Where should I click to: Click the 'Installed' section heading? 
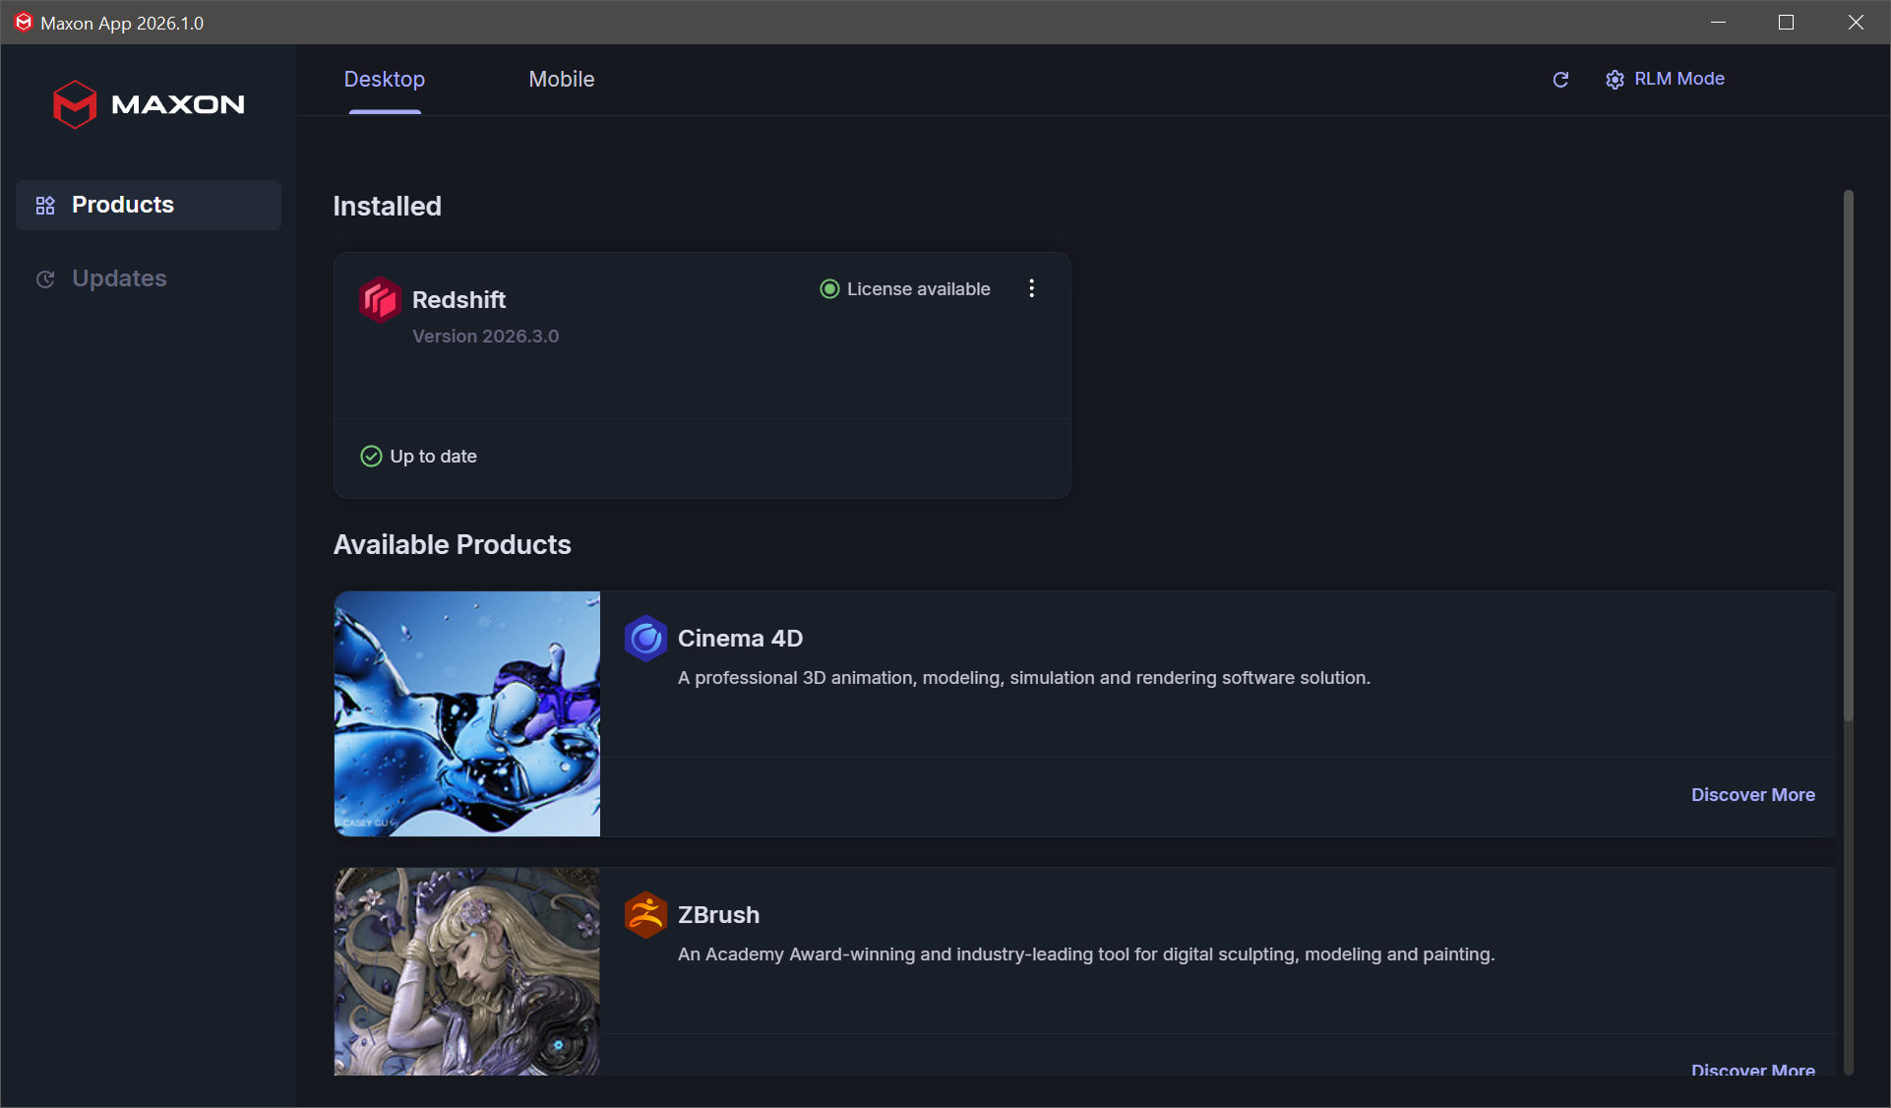(388, 207)
